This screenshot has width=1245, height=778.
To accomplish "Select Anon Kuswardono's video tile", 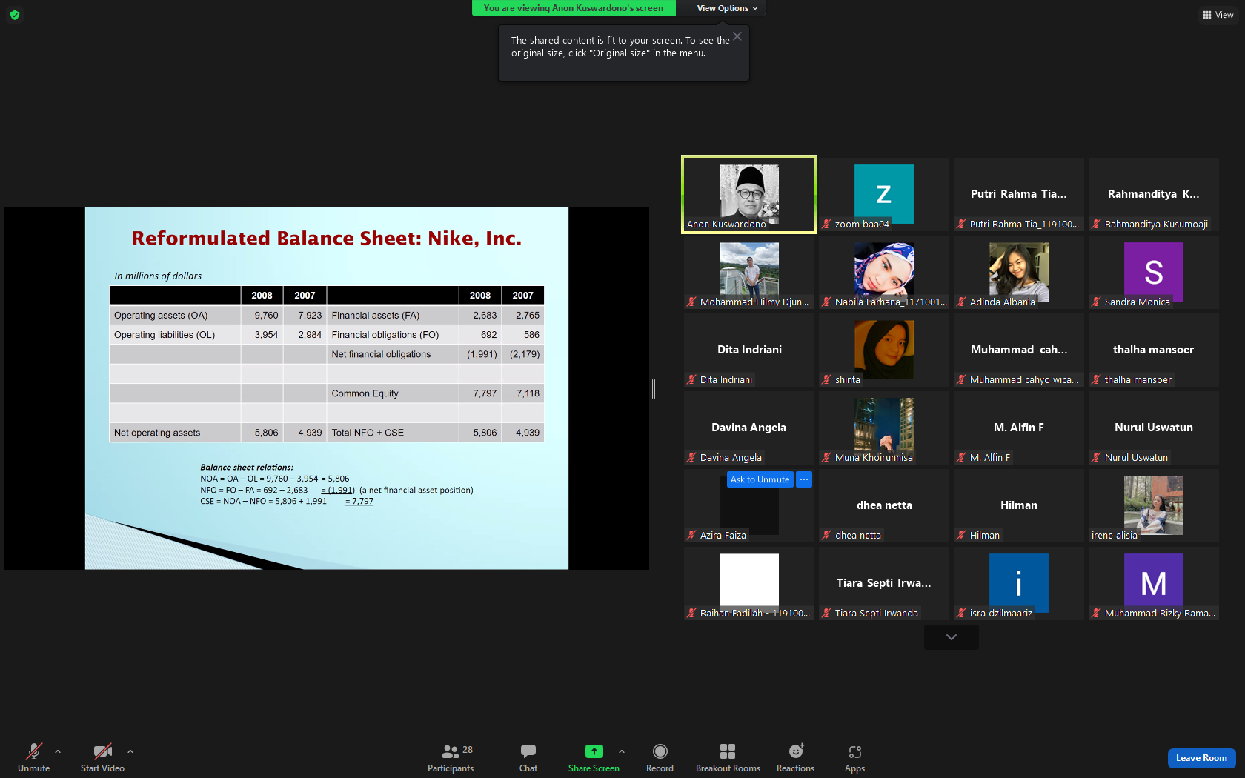I will tap(749, 194).
